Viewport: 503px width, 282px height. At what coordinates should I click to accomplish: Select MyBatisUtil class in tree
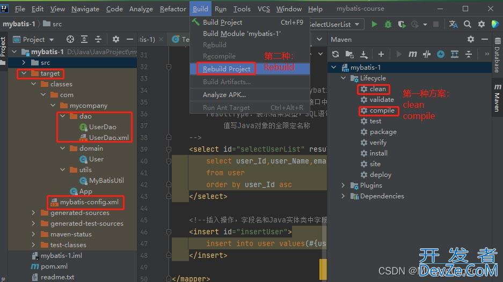pyautogui.click(x=106, y=181)
